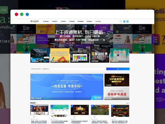Click into the wide search input field
This screenshot has height=124, width=165.
(x=67, y=69)
